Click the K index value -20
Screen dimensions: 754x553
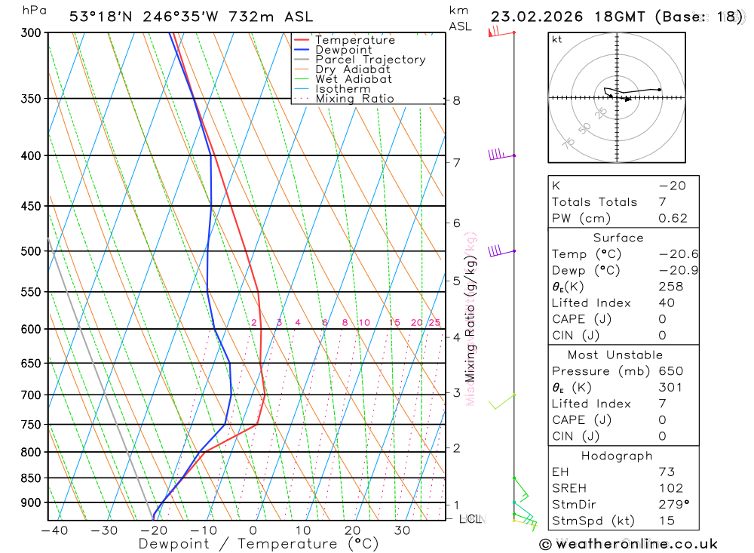673,186
